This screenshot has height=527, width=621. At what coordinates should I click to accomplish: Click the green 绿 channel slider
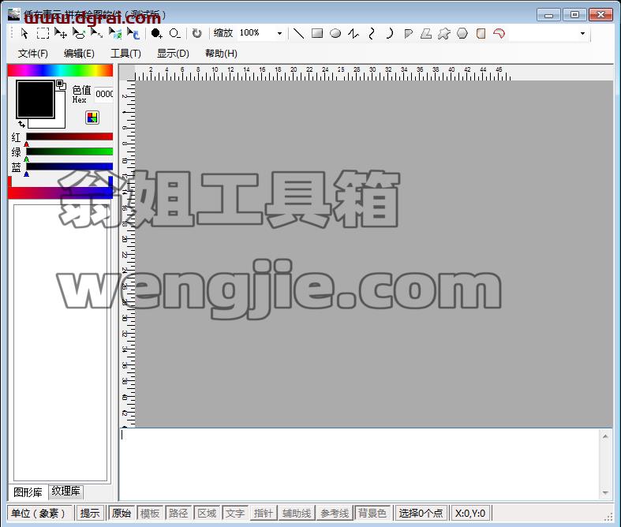69,151
